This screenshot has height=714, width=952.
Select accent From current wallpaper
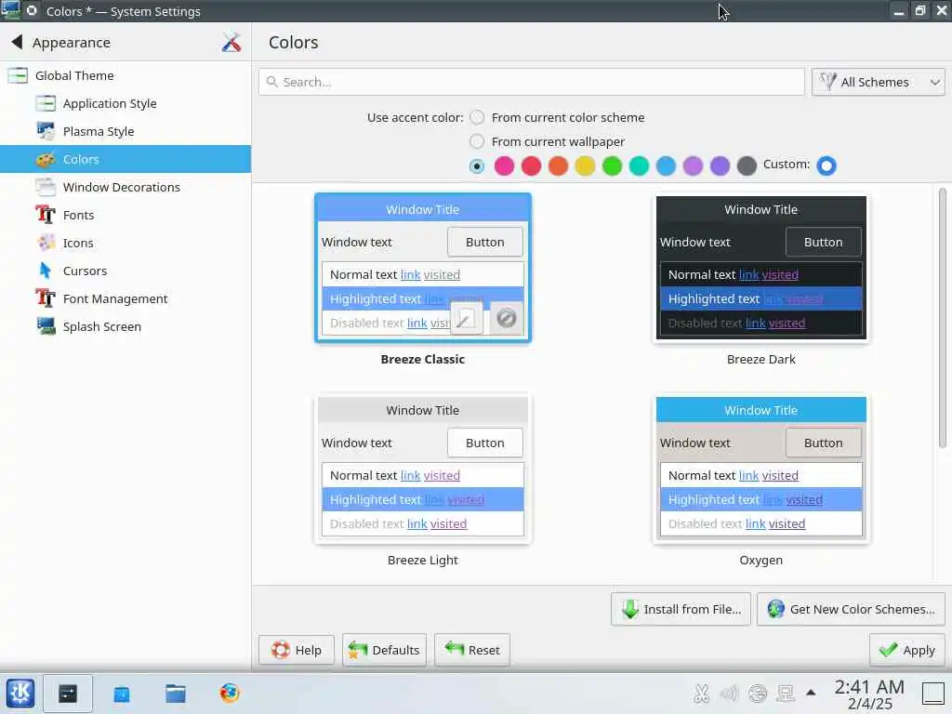[x=477, y=141]
